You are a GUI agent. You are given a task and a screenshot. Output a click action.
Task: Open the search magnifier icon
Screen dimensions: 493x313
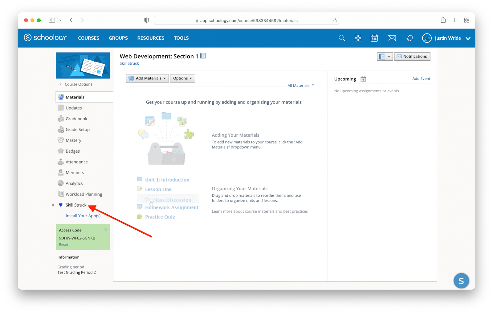tap(342, 38)
